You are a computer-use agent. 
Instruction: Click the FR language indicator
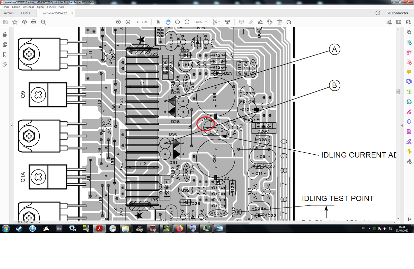tap(364, 228)
